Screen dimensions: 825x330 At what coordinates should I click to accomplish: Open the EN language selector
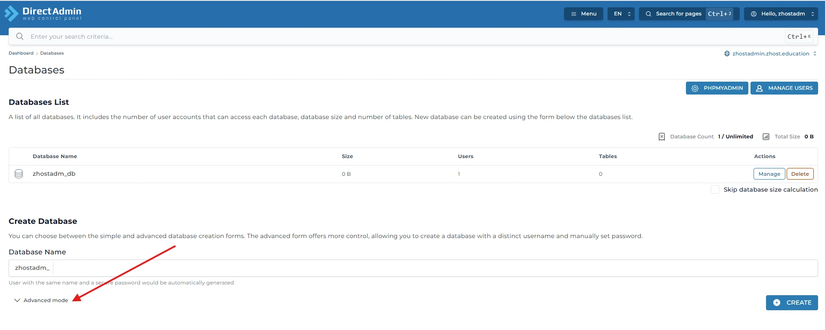click(x=621, y=14)
